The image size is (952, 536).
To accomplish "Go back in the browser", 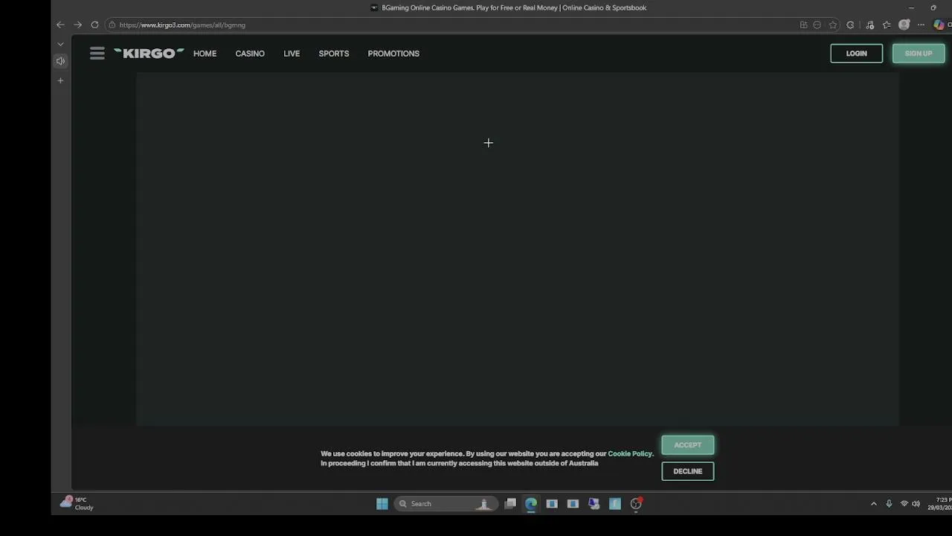I will pyautogui.click(x=60, y=25).
